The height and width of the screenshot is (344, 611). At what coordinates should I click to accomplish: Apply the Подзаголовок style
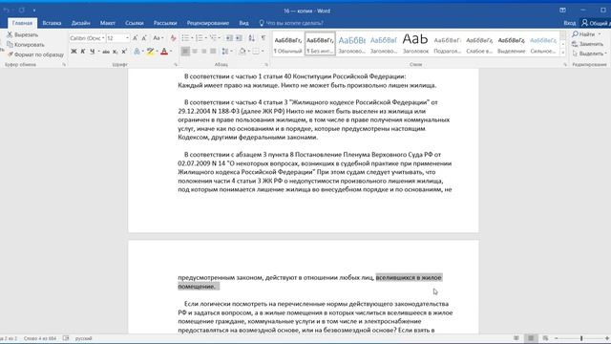448,44
